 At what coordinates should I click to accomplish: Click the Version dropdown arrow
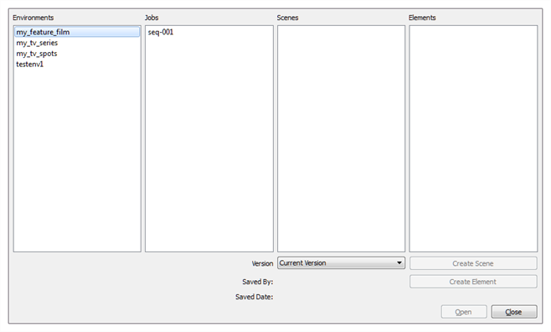point(399,262)
